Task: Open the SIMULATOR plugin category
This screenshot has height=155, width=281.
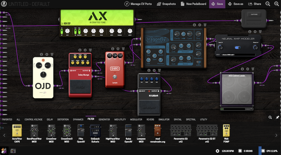Action: (x=164, y=119)
